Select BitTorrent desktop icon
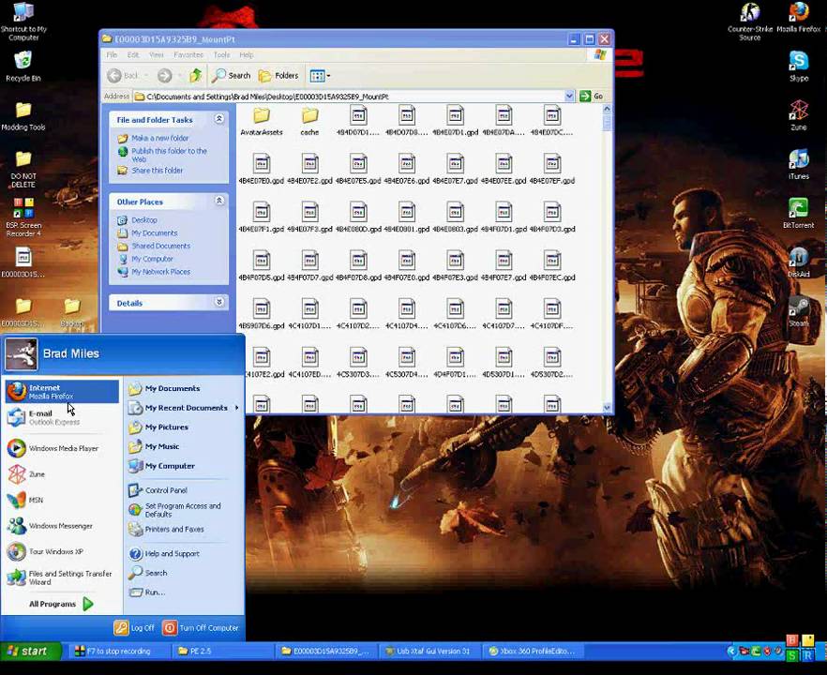The width and height of the screenshot is (827, 675). click(x=799, y=213)
